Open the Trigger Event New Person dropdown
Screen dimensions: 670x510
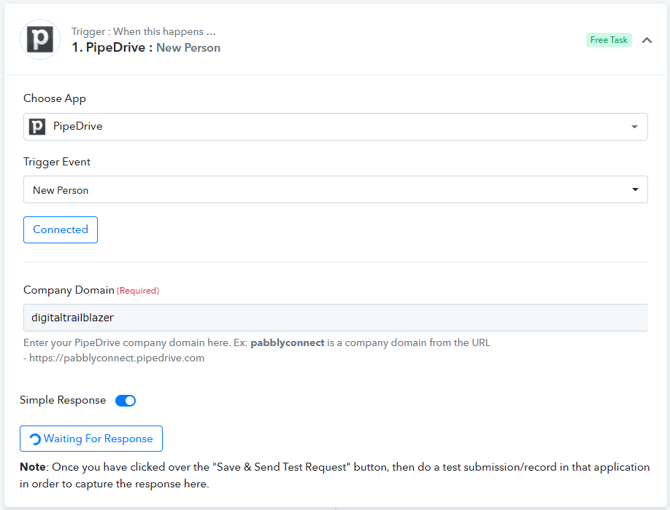(x=336, y=189)
